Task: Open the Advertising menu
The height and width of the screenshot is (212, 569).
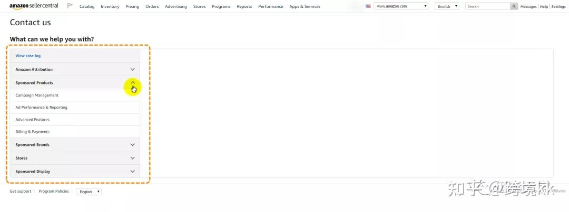Action: coord(175,6)
